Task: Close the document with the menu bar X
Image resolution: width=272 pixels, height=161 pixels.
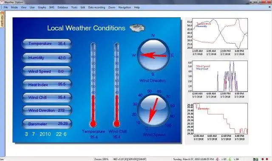Action: (x=269, y=7)
